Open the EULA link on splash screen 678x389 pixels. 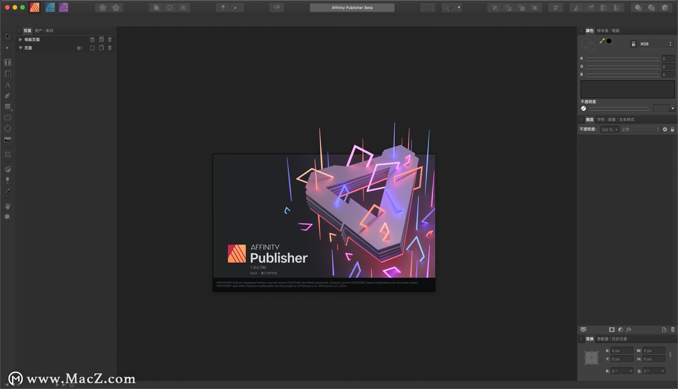tap(254, 273)
